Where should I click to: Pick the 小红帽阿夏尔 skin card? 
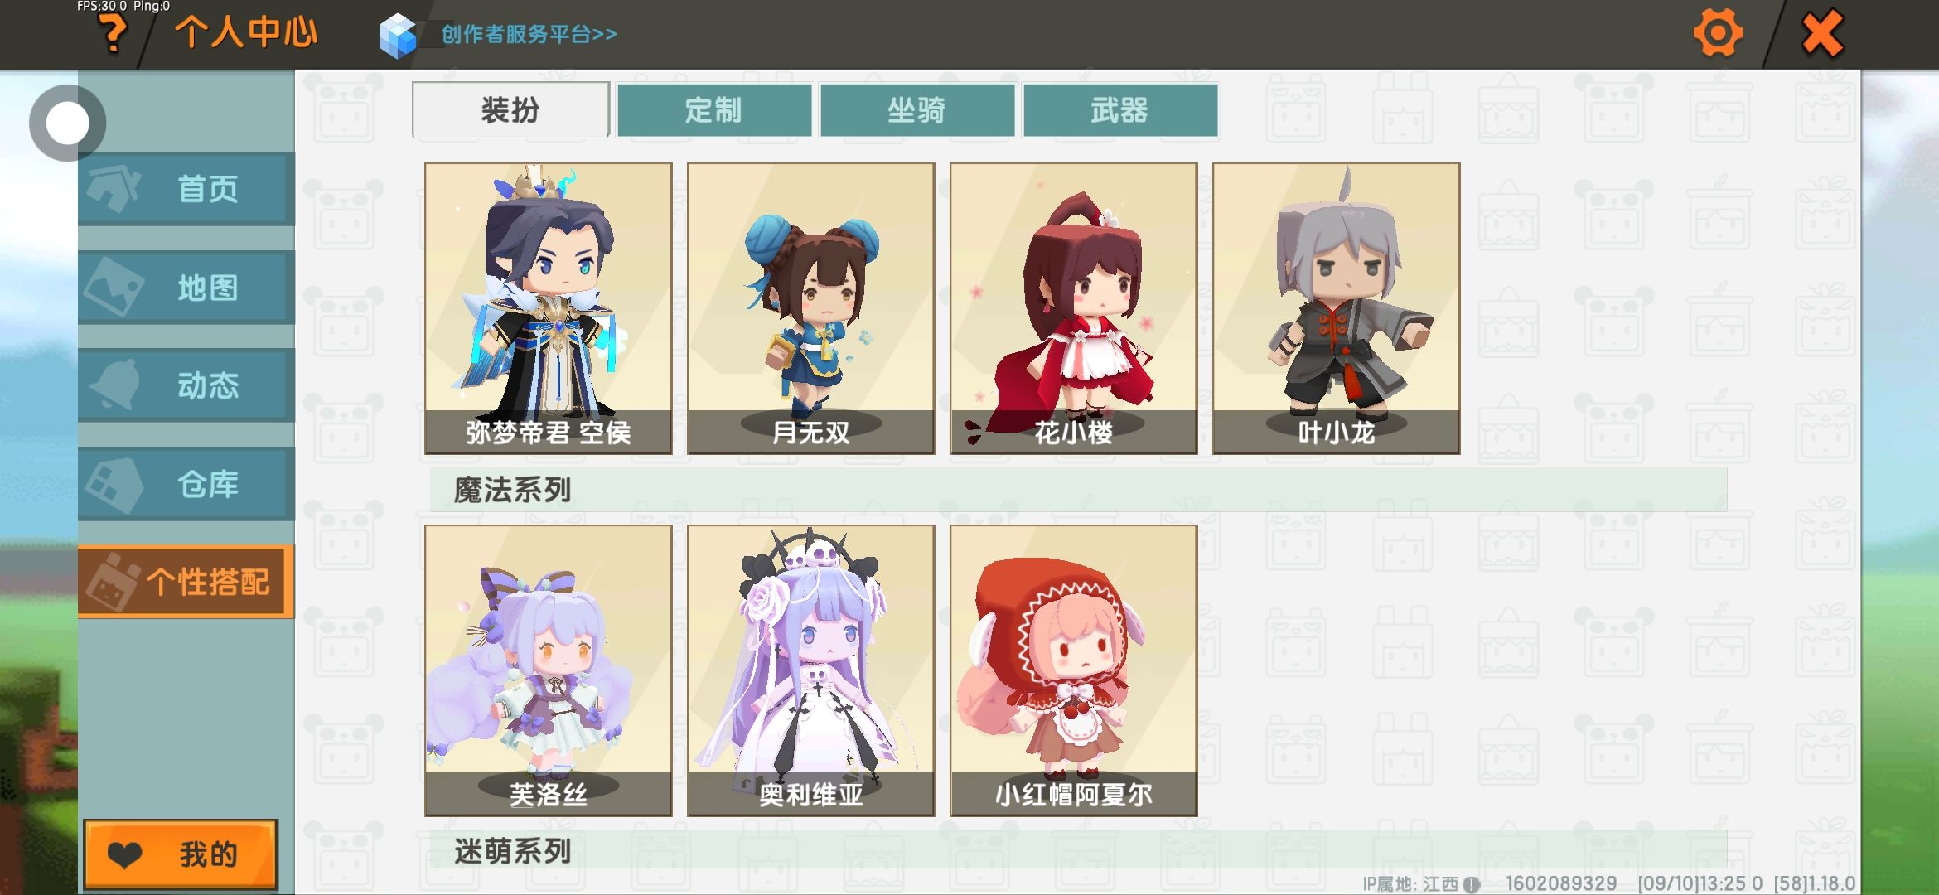pyautogui.click(x=1074, y=670)
